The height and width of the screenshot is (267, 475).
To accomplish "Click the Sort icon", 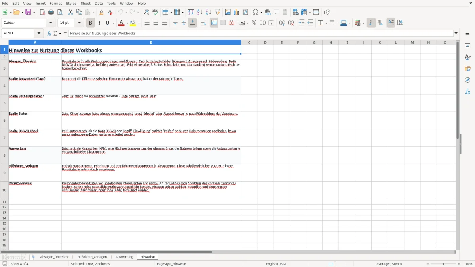I will pyautogui.click(x=191, y=12).
